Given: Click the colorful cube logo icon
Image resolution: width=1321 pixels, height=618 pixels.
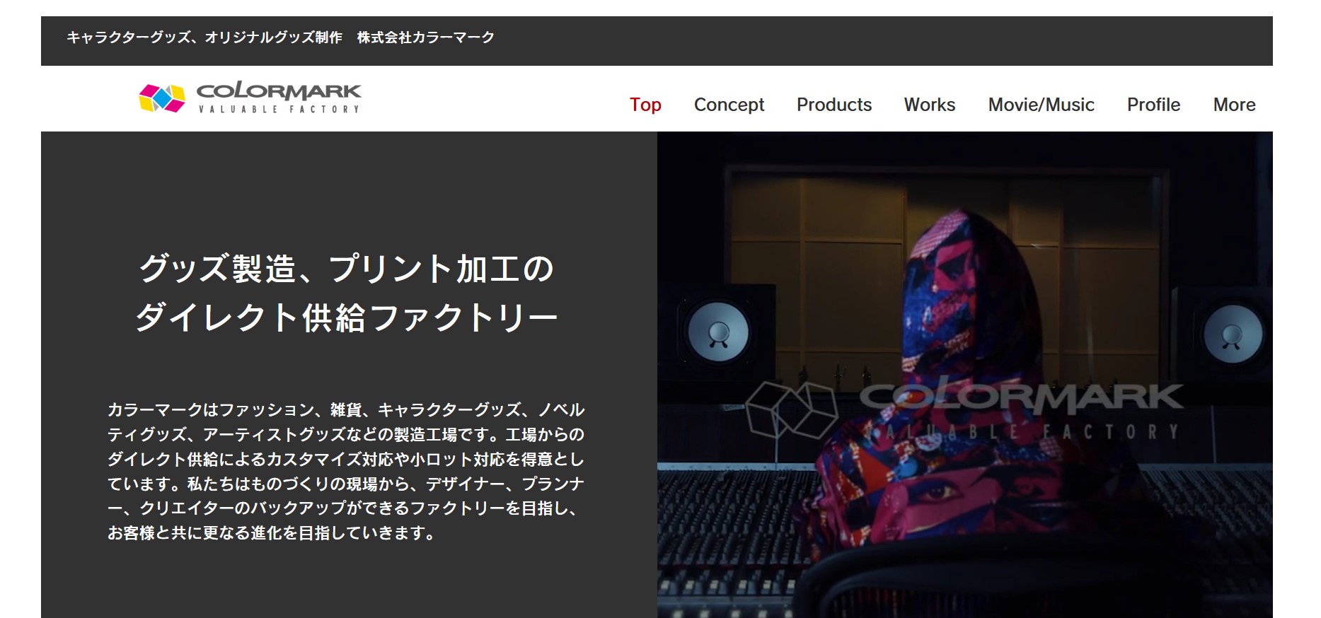Looking at the screenshot, I should [x=162, y=98].
